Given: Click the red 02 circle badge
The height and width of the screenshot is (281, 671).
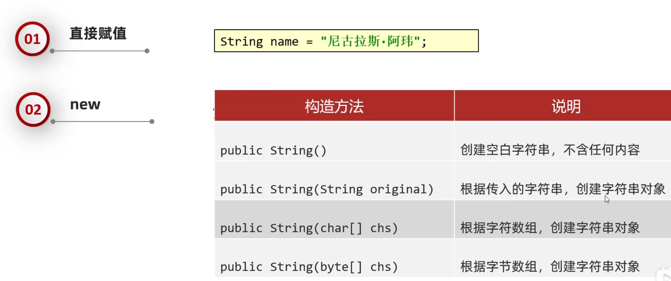Looking at the screenshot, I should click(x=33, y=109).
